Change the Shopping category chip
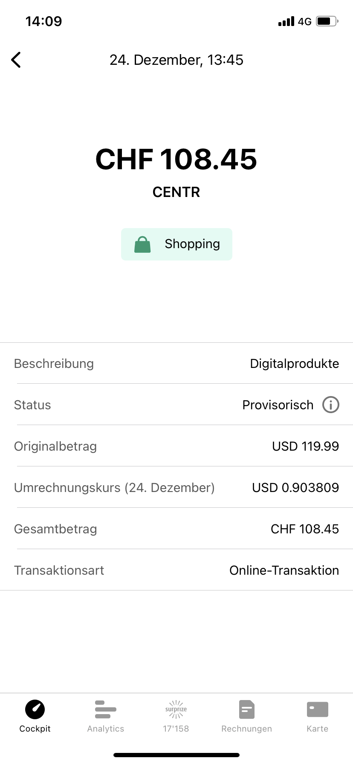This screenshot has width=353, height=764. 176,244
